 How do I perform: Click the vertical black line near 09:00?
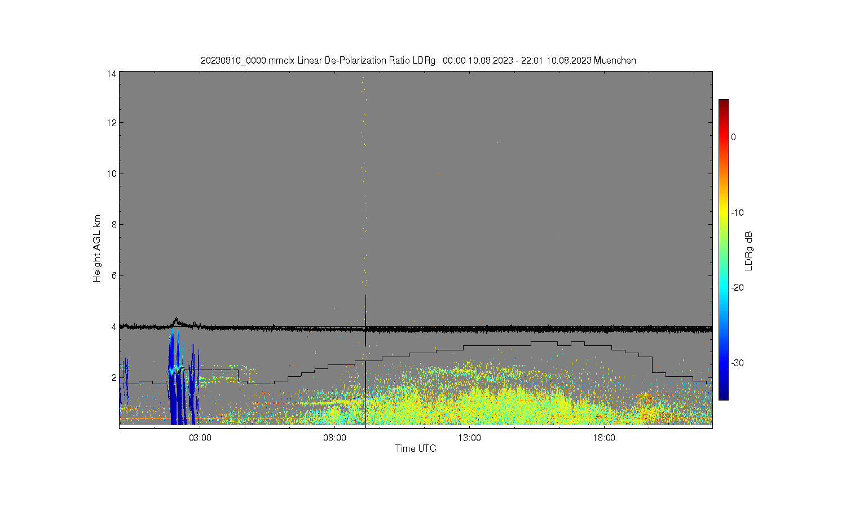(x=365, y=361)
